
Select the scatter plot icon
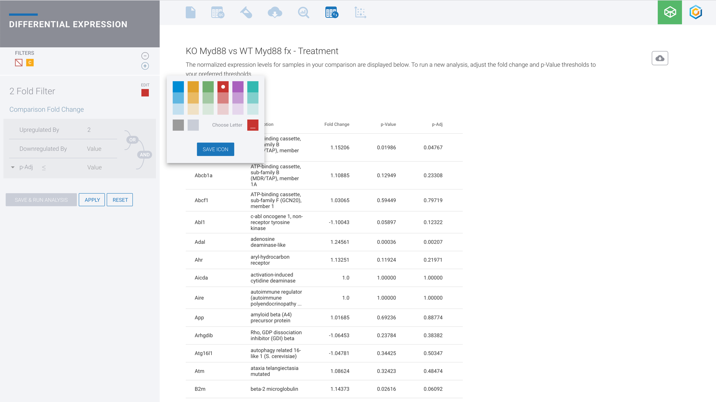coord(360,13)
